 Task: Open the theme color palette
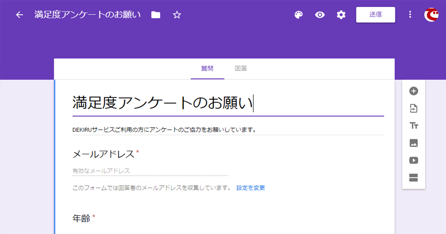(x=298, y=15)
